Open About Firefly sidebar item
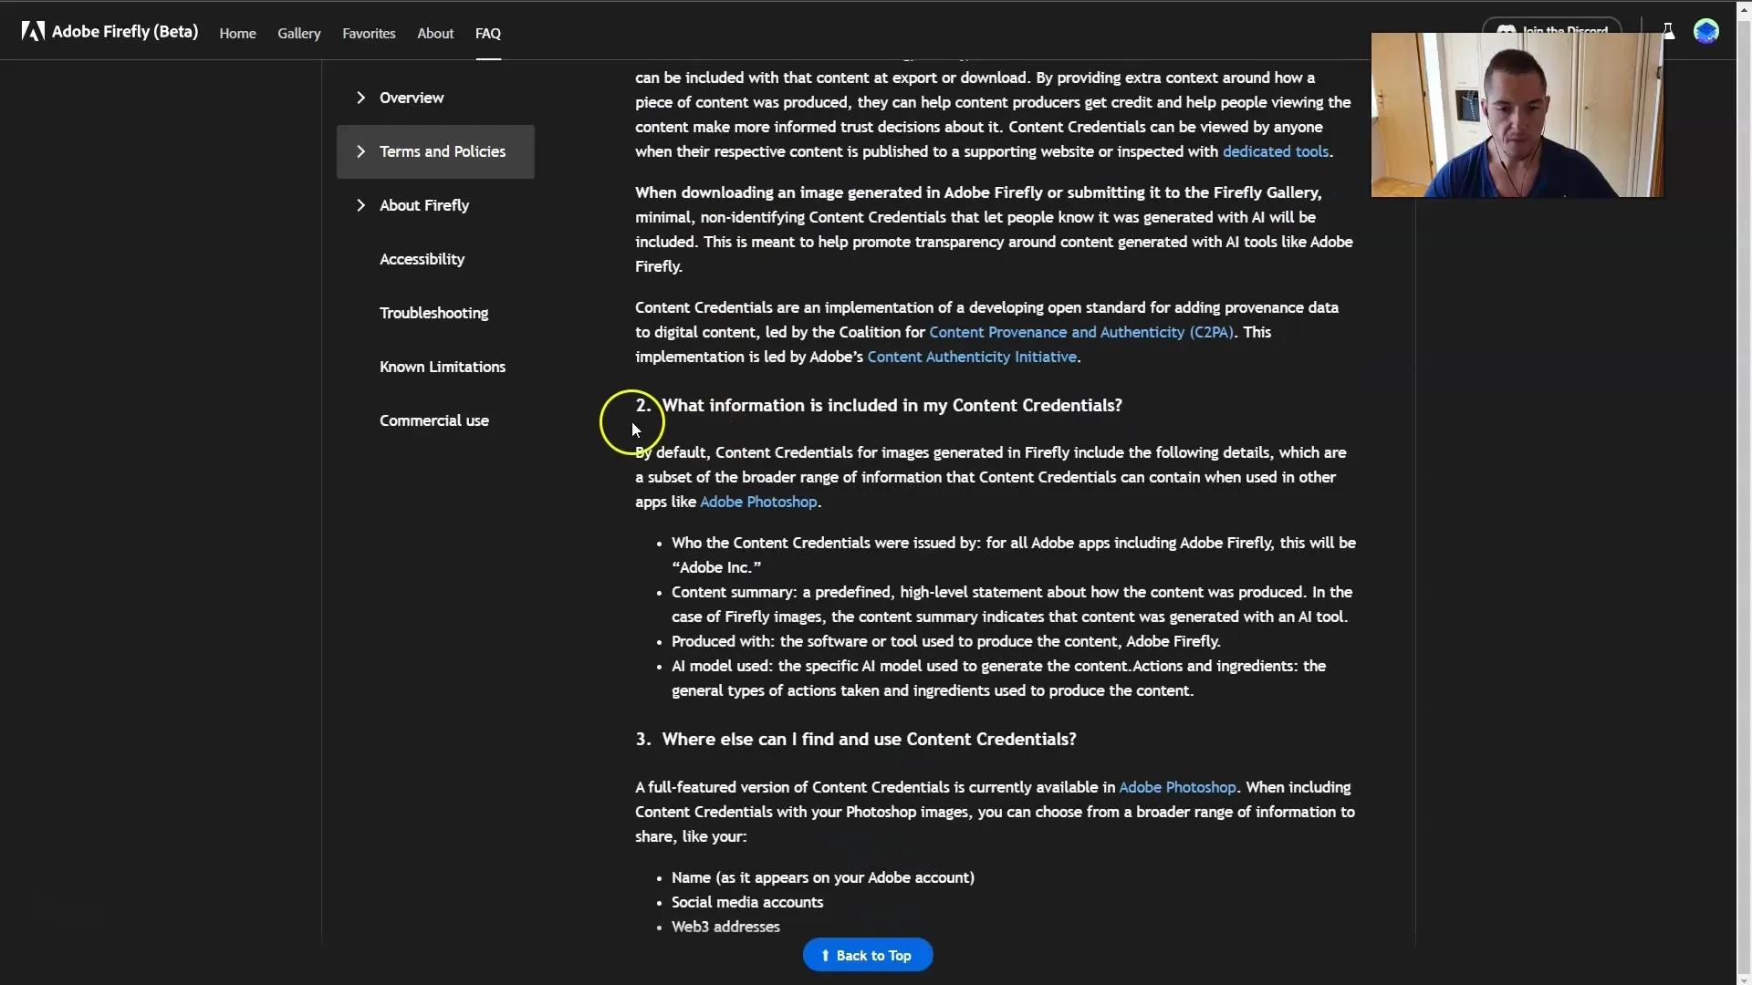This screenshot has height=985, width=1752. click(x=424, y=205)
